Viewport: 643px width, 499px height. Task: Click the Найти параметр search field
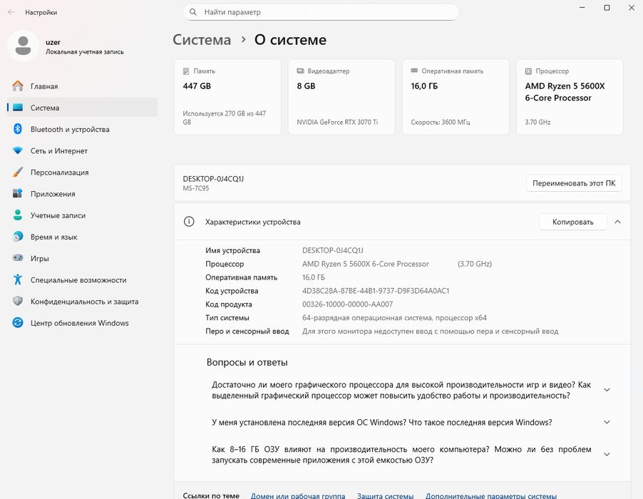[x=321, y=12]
